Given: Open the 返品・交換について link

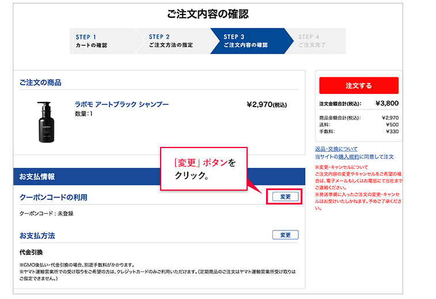Looking at the screenshot, I should [336, 149].
